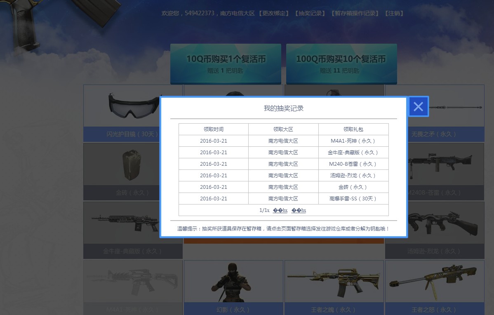Click the date in the M4A1-死神 row
This screenshot has width=494, height=315.
coord(213,141)
